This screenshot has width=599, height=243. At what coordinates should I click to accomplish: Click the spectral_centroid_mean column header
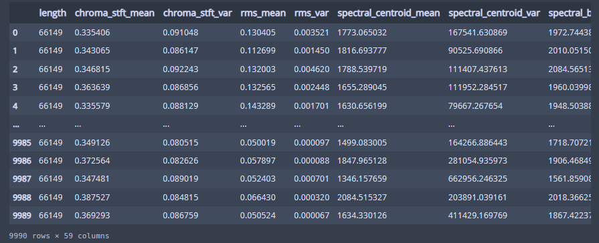pyautogui.click(x=388, y=13)
